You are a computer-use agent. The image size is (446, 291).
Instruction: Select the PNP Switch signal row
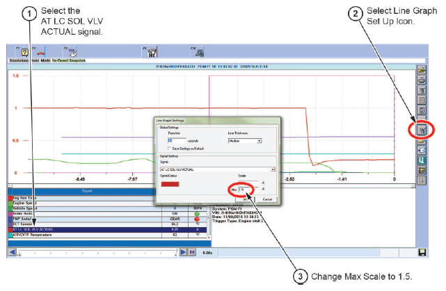(x=108, y=219)
